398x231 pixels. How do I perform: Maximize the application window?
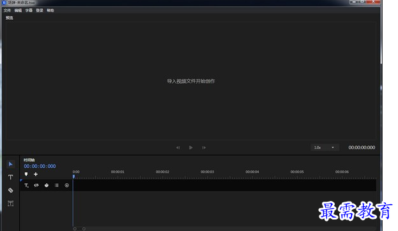[362, 2]
